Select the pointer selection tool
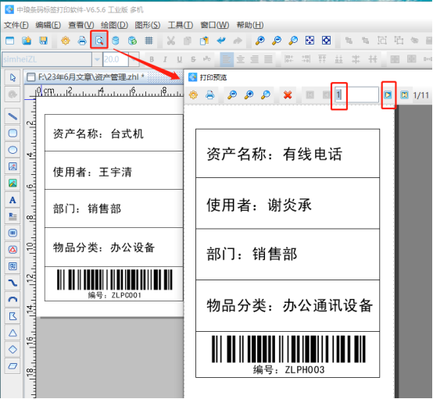 13,77
